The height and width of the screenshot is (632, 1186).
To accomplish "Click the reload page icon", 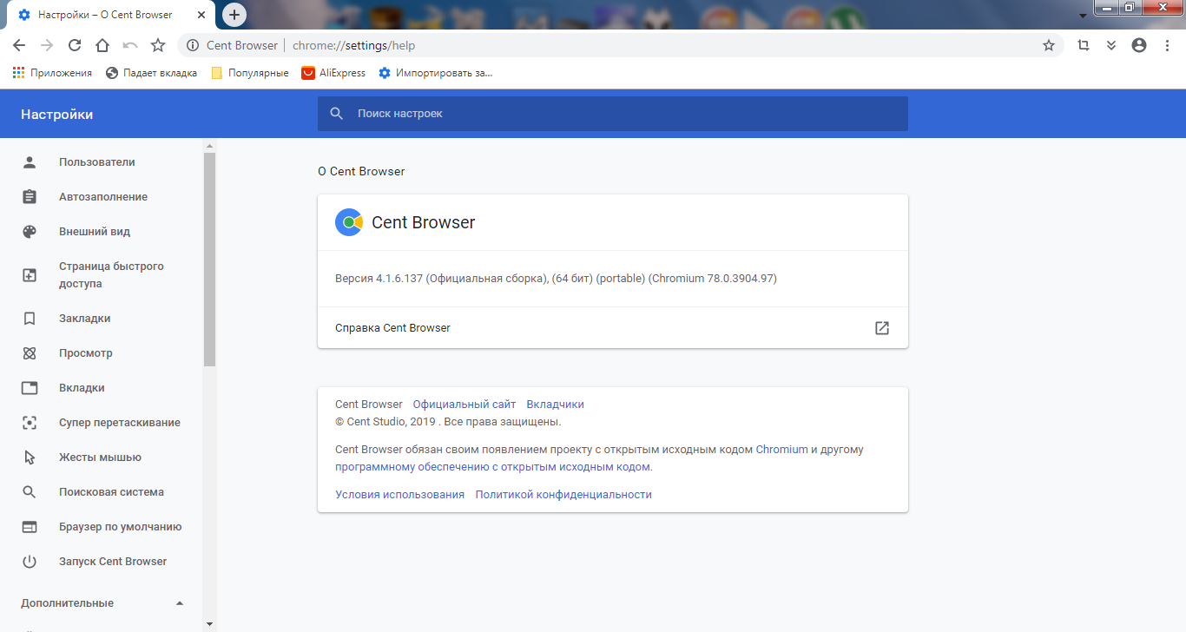I will 75,45.
